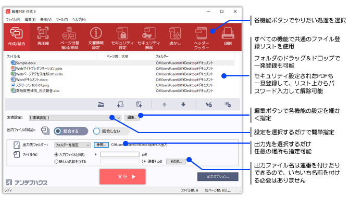Screen dimensions: 349x197
Task: Open the 再圧縮 function
Action: point(43,37)
